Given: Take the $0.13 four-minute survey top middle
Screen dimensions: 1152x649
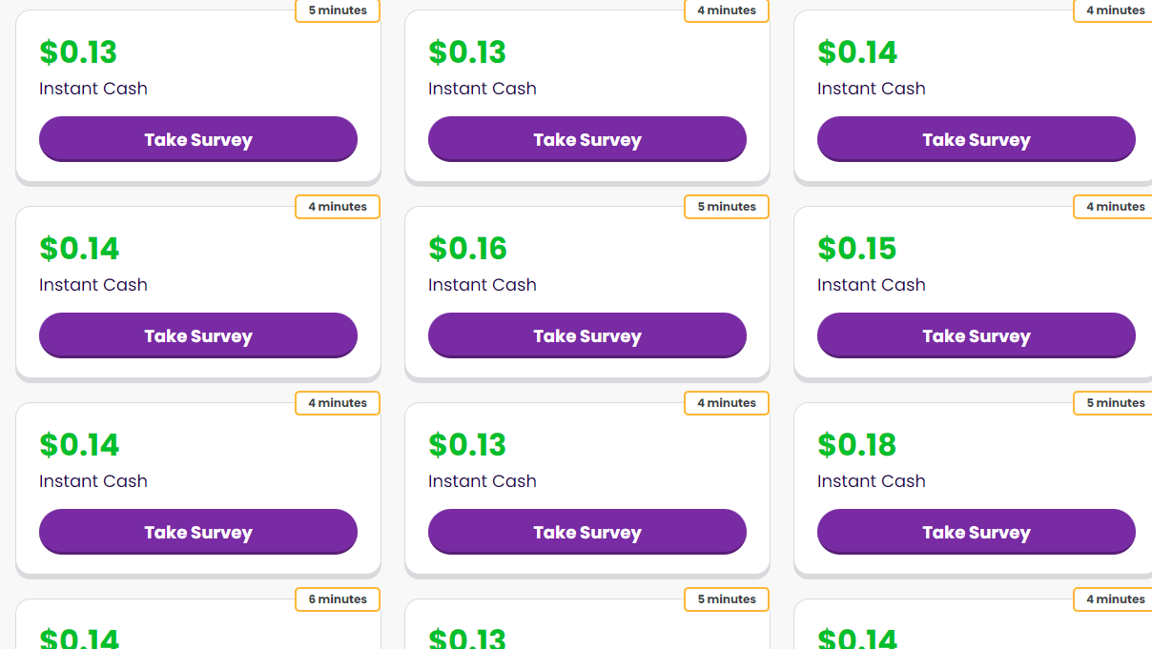Looking at the screenshot, I should (x=586, y=138).
